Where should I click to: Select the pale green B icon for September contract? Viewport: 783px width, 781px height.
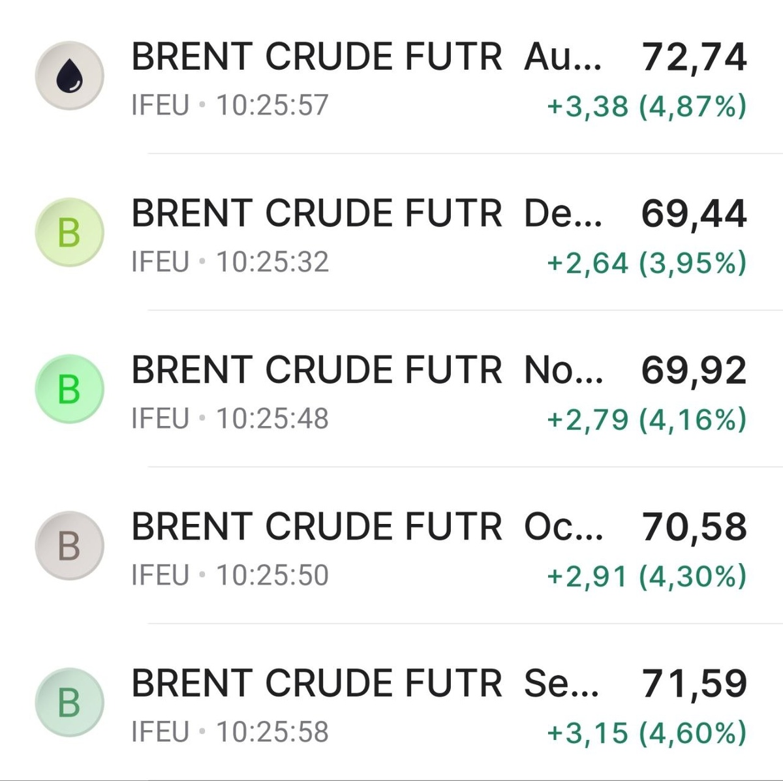pos(69,703)
